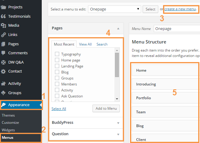
Task: Click the Projects folder icon in sidebar
Action: [3, 7]
